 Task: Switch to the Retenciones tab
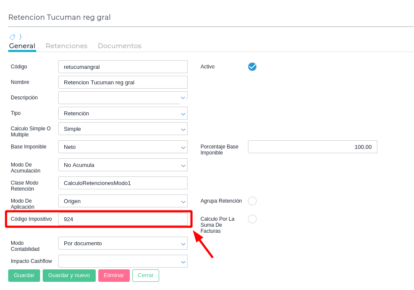(x=66, y=46)
